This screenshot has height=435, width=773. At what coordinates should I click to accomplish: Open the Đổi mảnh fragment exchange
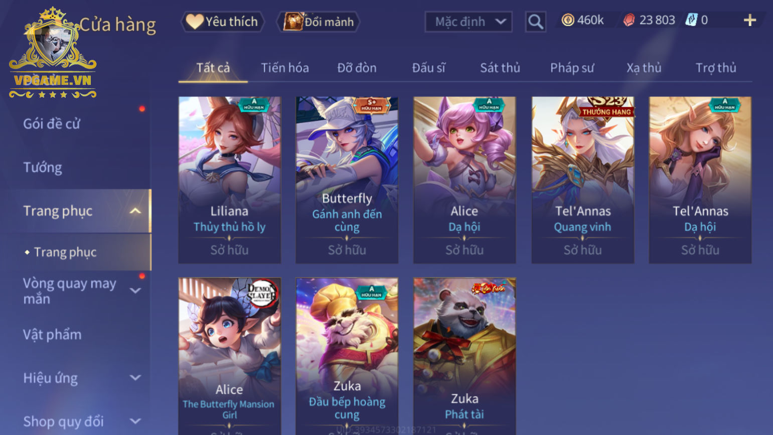pos(319,22)
